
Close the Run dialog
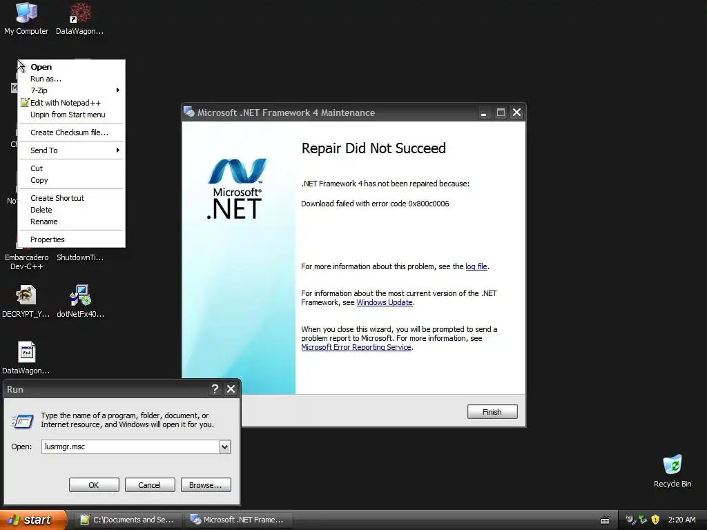click(231, 389)
